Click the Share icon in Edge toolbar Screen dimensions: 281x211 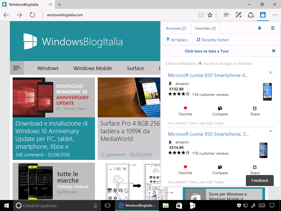251,15
